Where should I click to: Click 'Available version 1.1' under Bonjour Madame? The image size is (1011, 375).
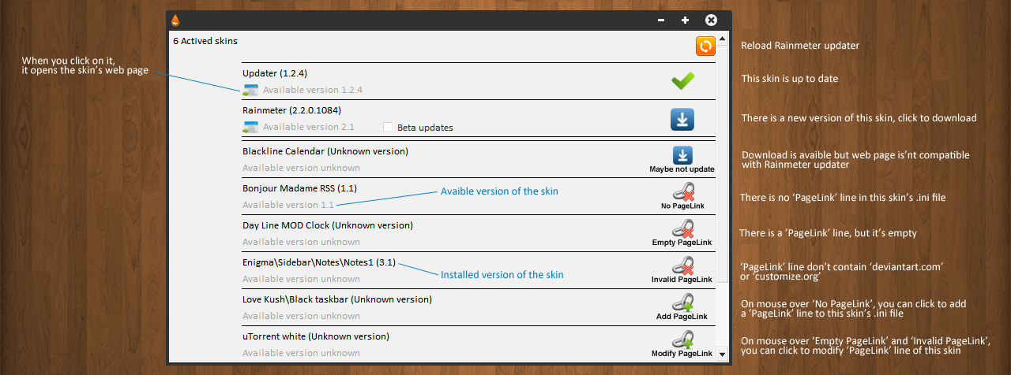coord(288,205)
